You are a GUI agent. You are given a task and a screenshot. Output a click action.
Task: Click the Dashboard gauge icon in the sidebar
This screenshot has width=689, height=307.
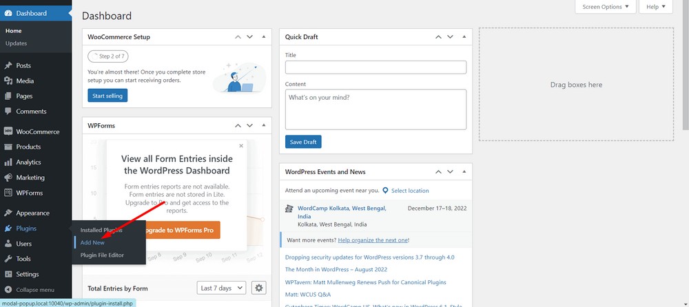[8, 13]
